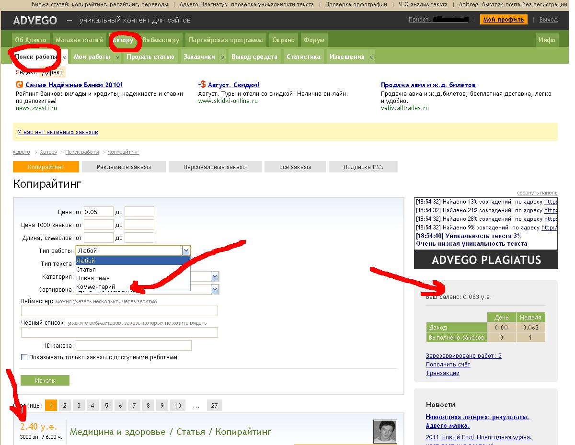Choose Статья in the Тип работы list
This screenshot has width=575, height=445.
point(133,270)
